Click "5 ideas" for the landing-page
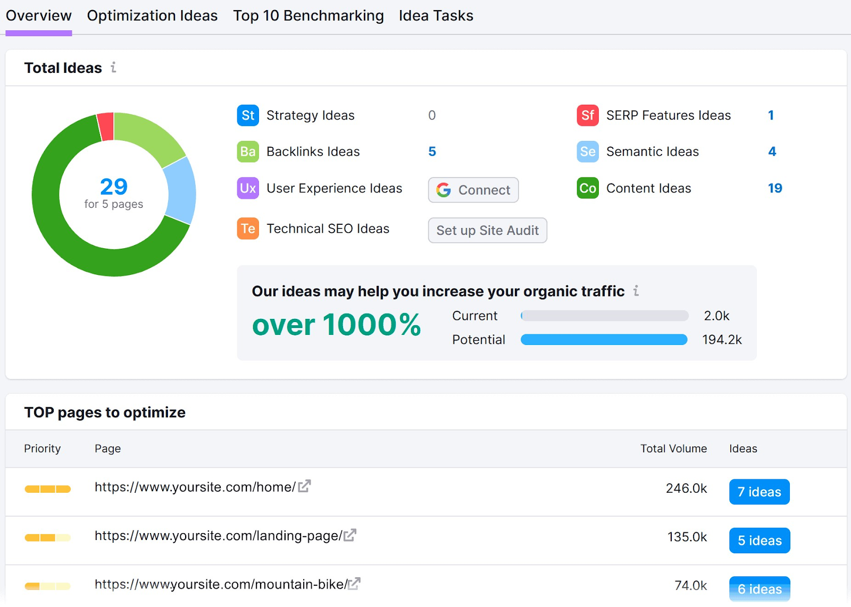Viewport: 851px width, 607px height. 759,540
